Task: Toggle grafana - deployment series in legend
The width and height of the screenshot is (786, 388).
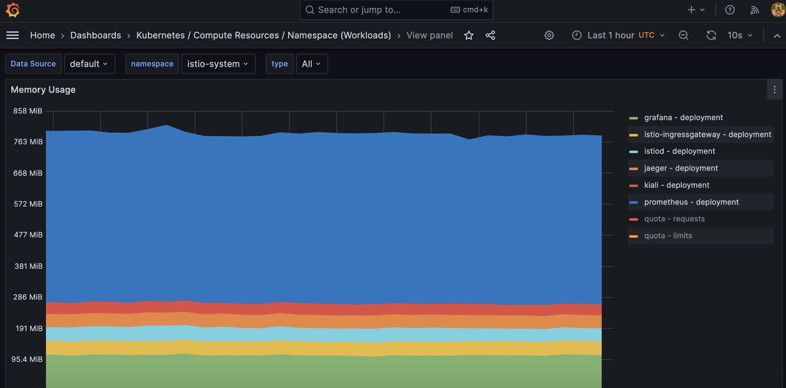Action: point(683,118)
